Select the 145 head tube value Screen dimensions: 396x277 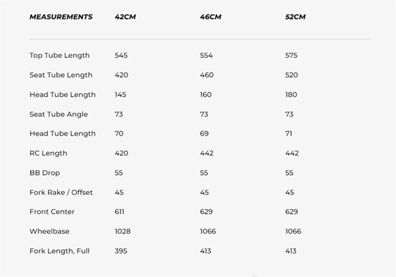point(120,94)
